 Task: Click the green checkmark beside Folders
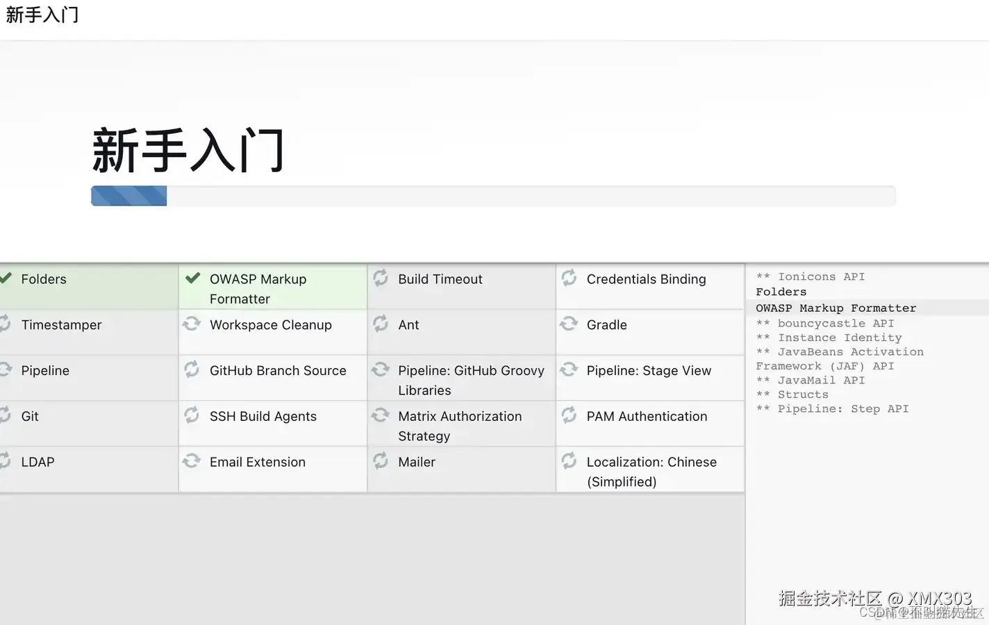tap(6, 278)
